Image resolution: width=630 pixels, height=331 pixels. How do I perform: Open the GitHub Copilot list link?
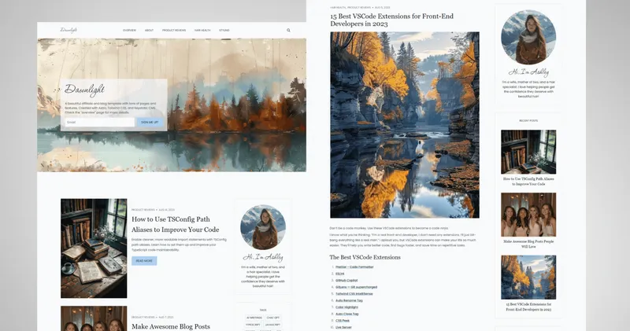(346, 281)
